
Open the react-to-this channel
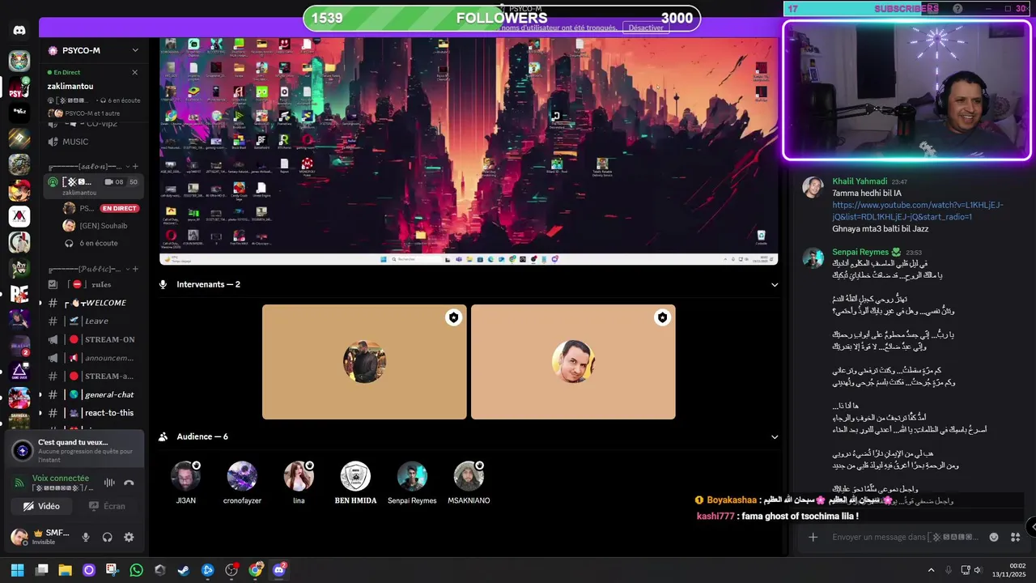click(x=92, y=413)
